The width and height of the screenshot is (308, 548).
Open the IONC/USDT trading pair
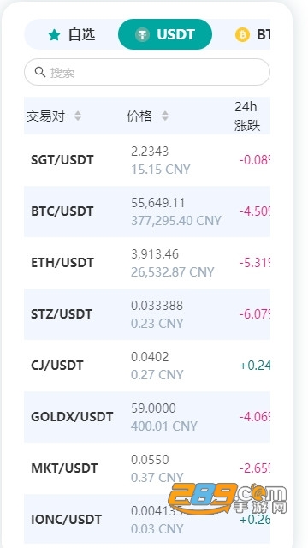(147, 520)
